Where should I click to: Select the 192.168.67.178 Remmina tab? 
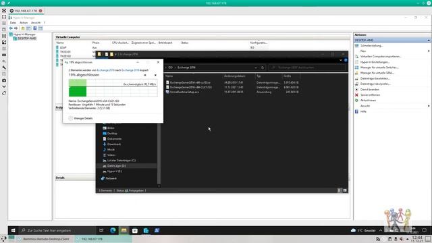coord(26,11)
